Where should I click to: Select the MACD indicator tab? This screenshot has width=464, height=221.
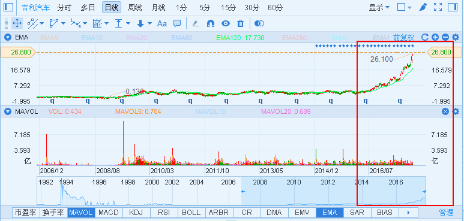point(109,213)
